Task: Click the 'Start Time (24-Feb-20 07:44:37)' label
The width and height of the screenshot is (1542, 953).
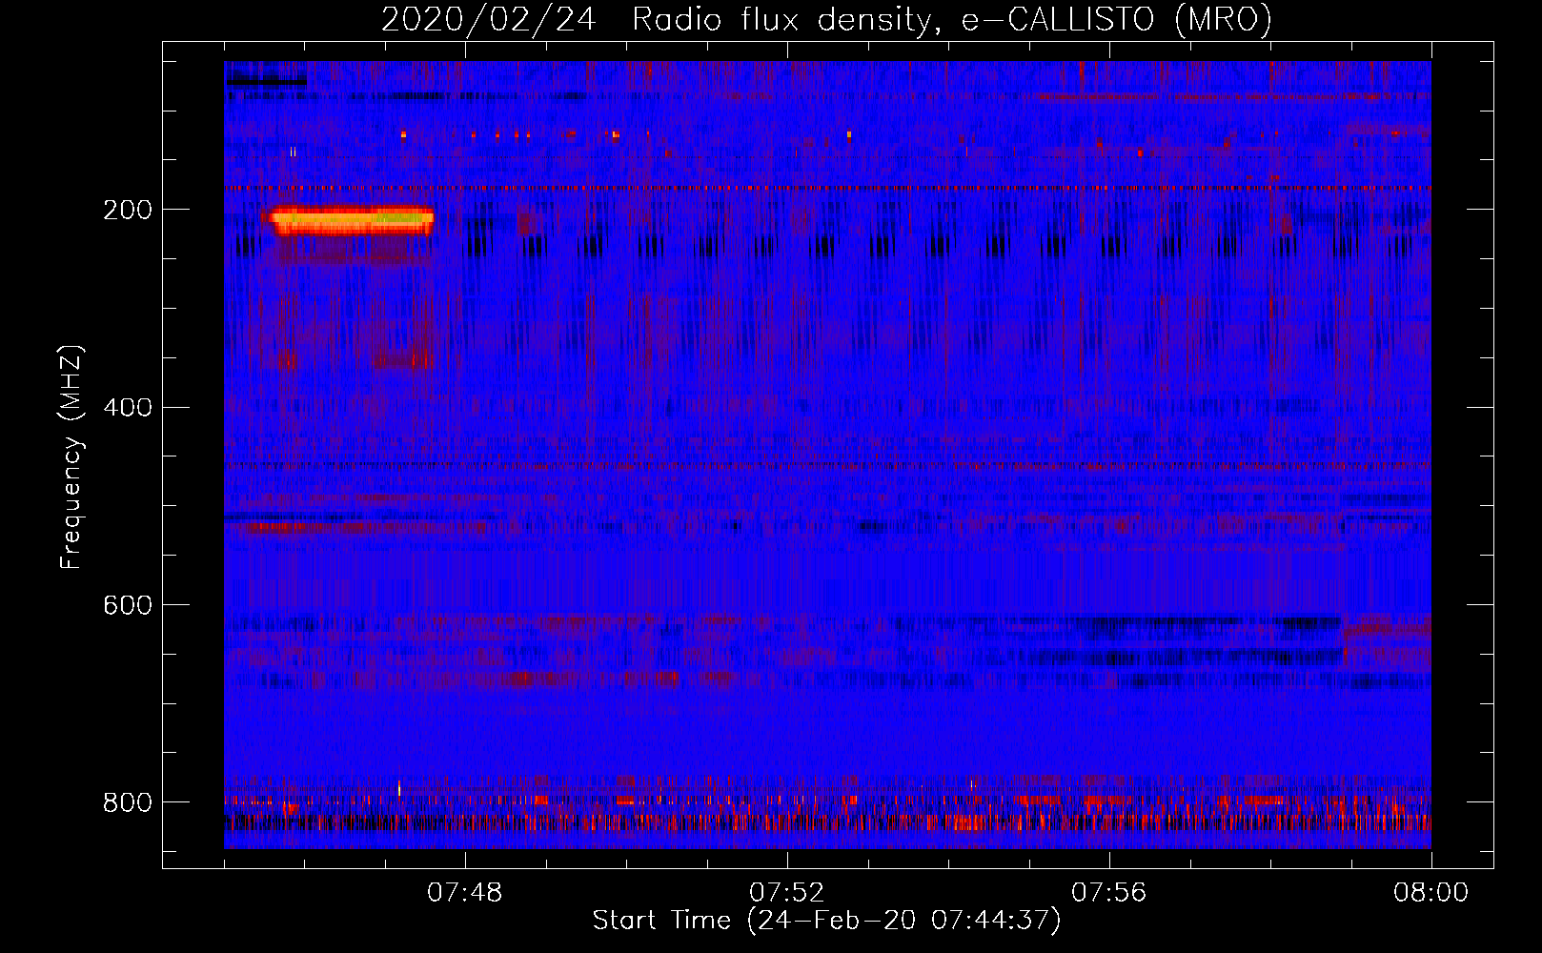Action: [826, 921]
